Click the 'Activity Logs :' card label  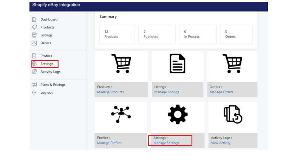pyautogui.click(x=221, y=138)
